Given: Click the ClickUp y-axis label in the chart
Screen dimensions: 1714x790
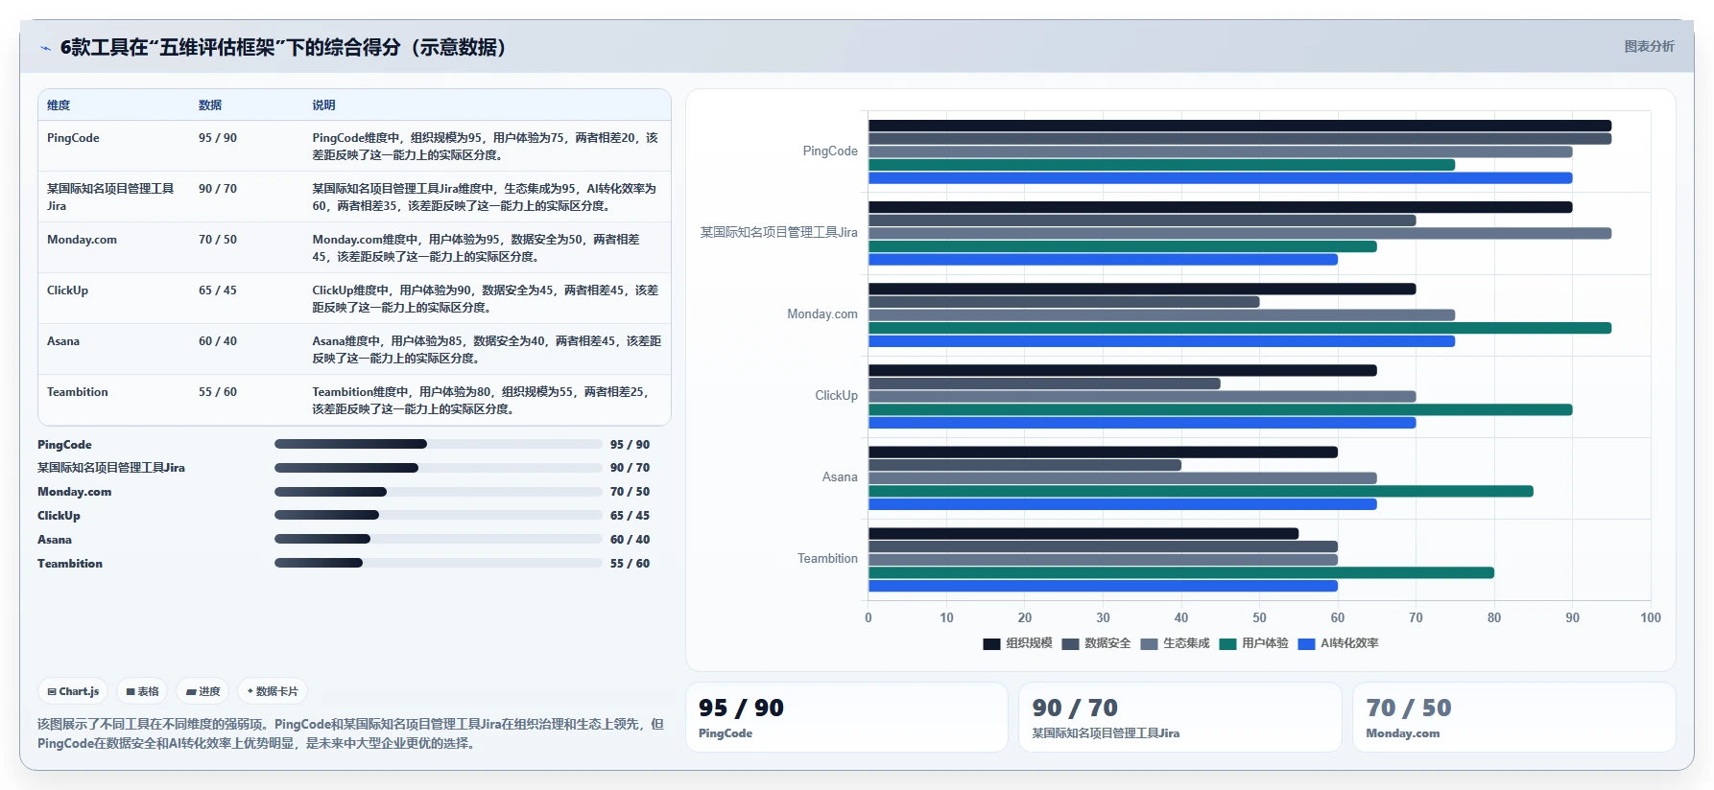Looking at the screenshot, I should 836,395.
